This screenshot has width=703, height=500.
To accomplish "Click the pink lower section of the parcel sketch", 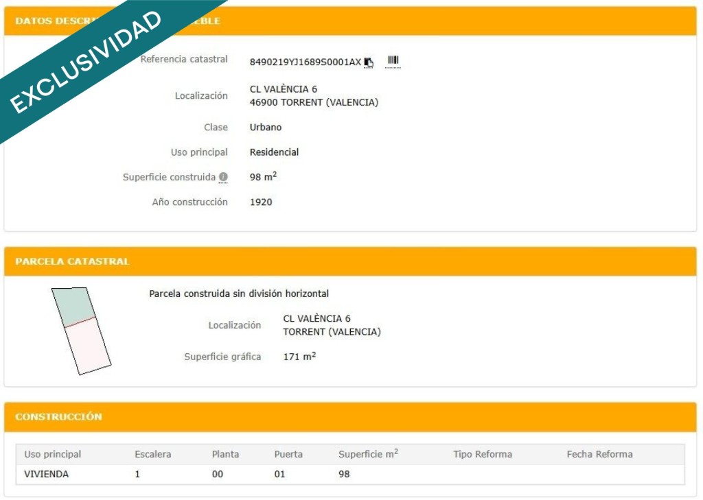I will 88,346.
